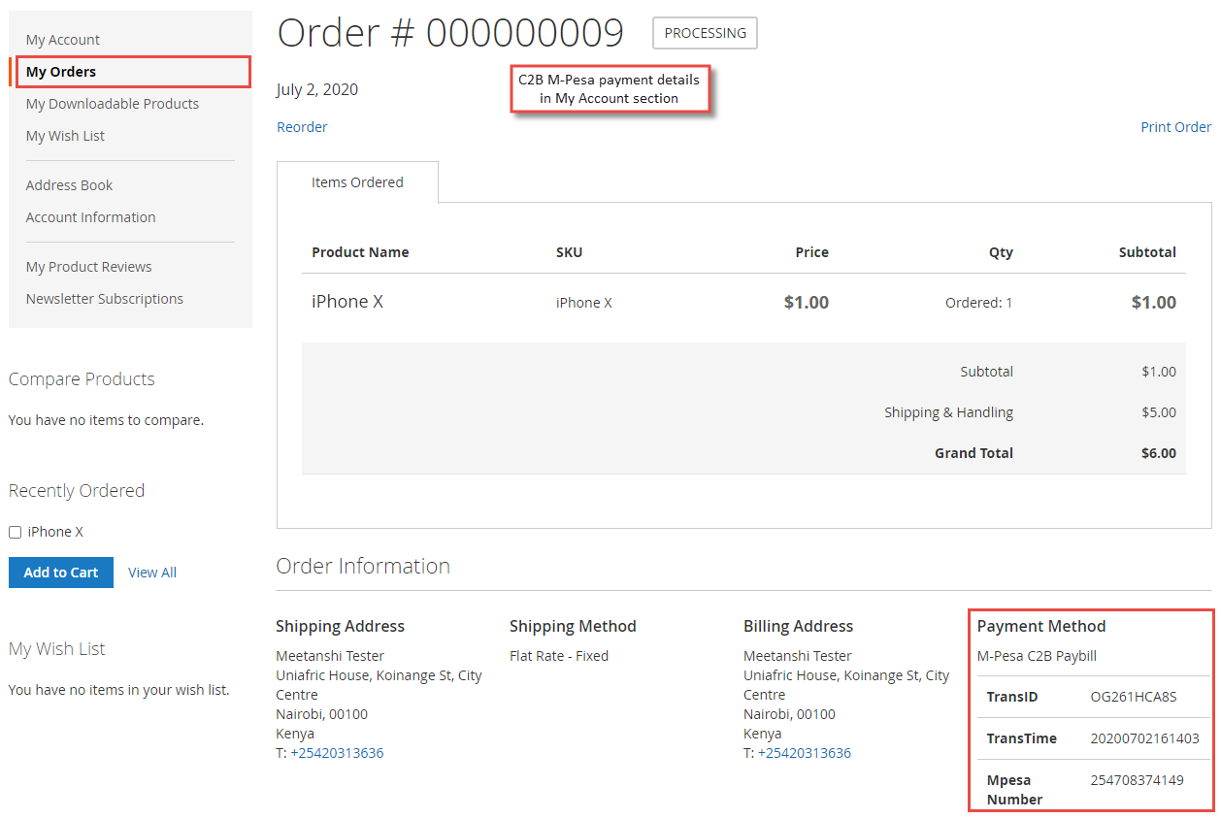Image resolution: width=1221 pixels, height=819 pixels.
Task: Click the Print Order link
Action: (x=1175, y=127)
